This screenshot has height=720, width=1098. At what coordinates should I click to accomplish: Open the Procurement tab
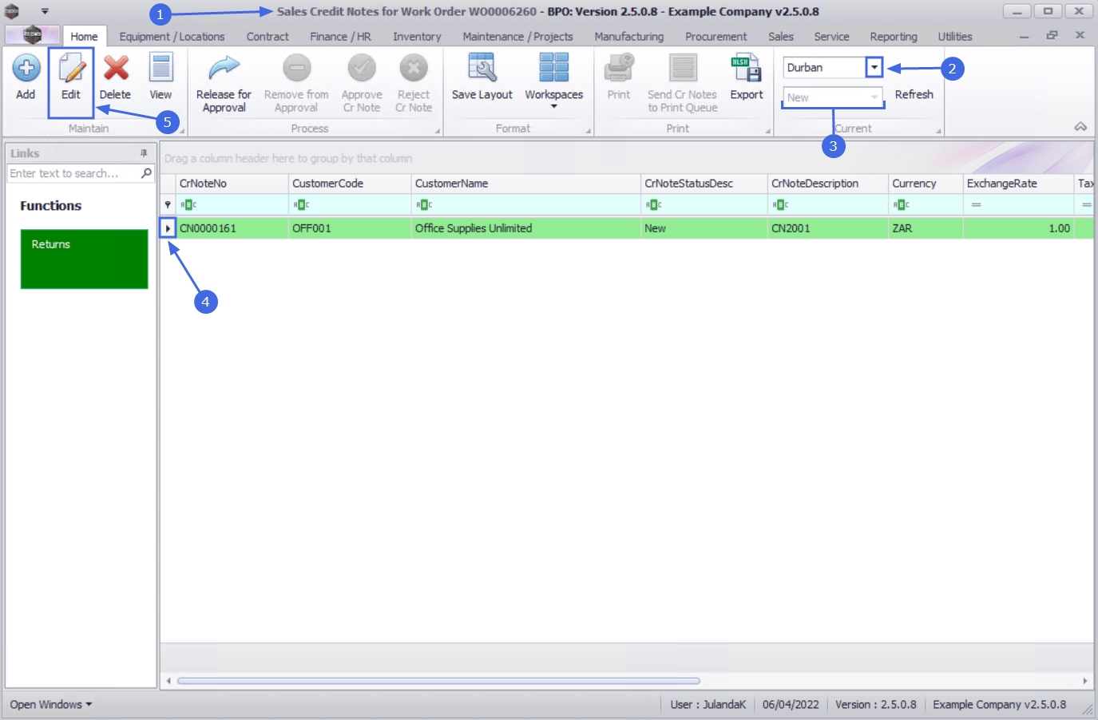point(715,37)
